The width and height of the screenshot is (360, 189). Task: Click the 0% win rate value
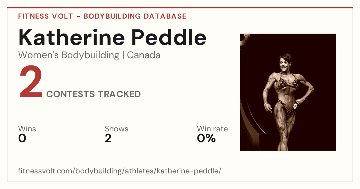[206, 139]
